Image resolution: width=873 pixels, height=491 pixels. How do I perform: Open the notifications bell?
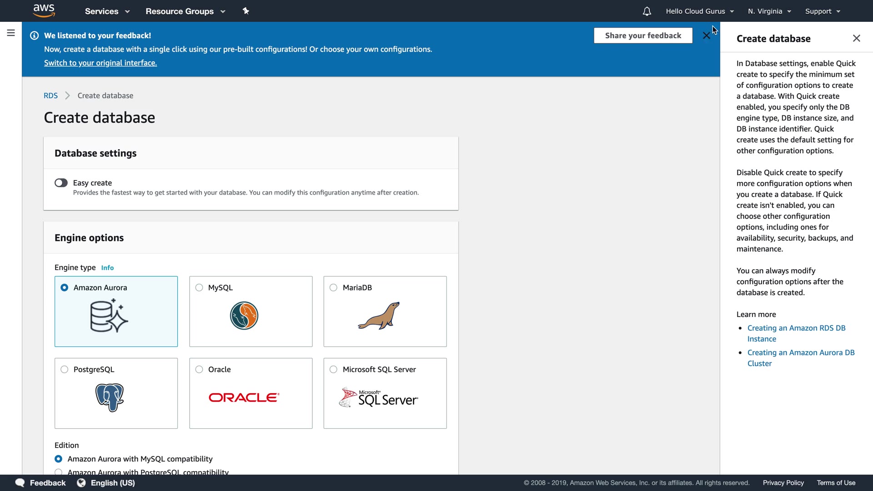pos(647,11)
